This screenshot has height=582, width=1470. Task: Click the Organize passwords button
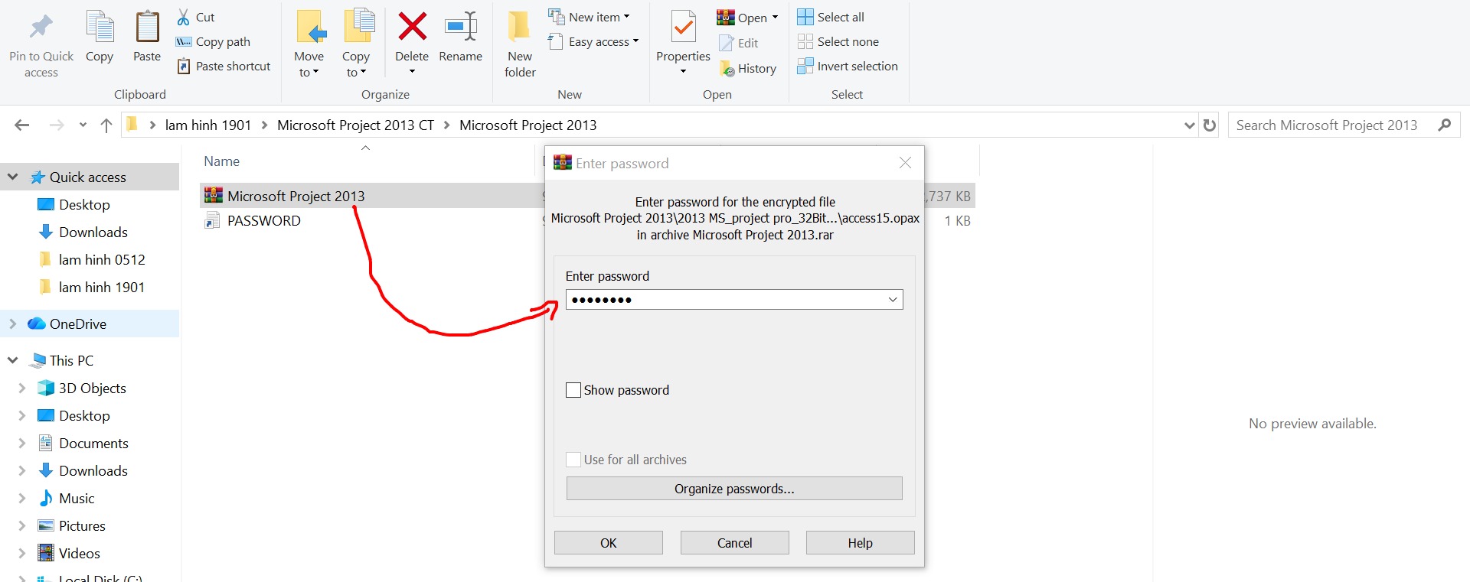[x=734, y=489]
